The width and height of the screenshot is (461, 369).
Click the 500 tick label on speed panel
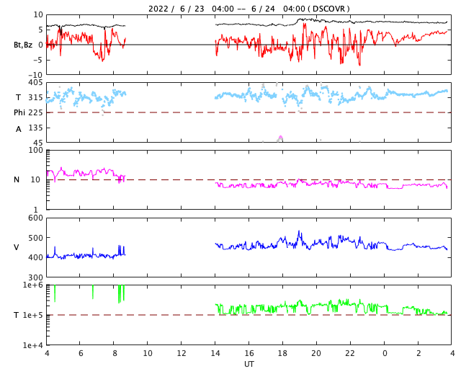35,238
